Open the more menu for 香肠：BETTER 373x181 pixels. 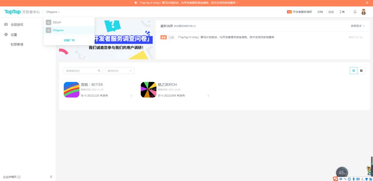131,96
